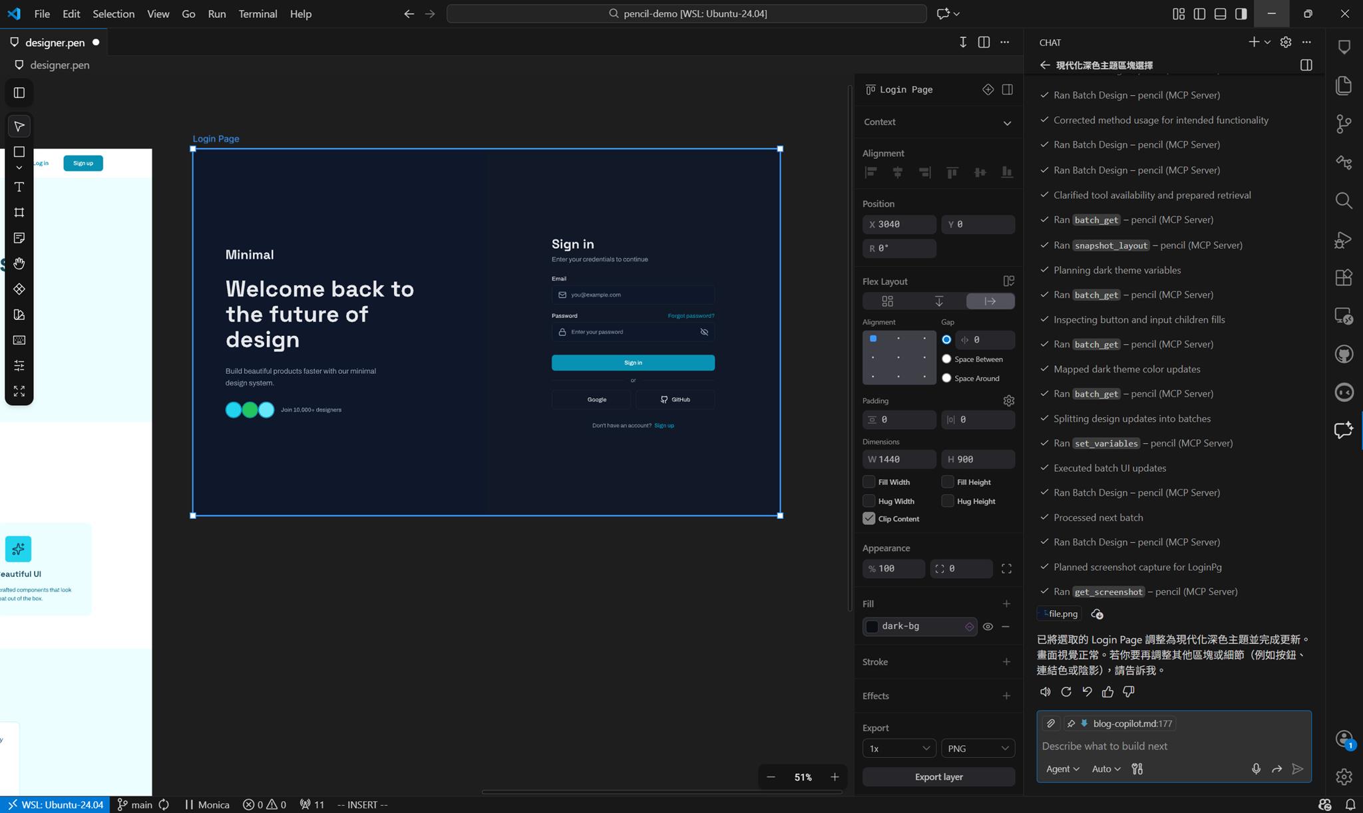Uncheck the Clip Content checkbox

point(869,518)
